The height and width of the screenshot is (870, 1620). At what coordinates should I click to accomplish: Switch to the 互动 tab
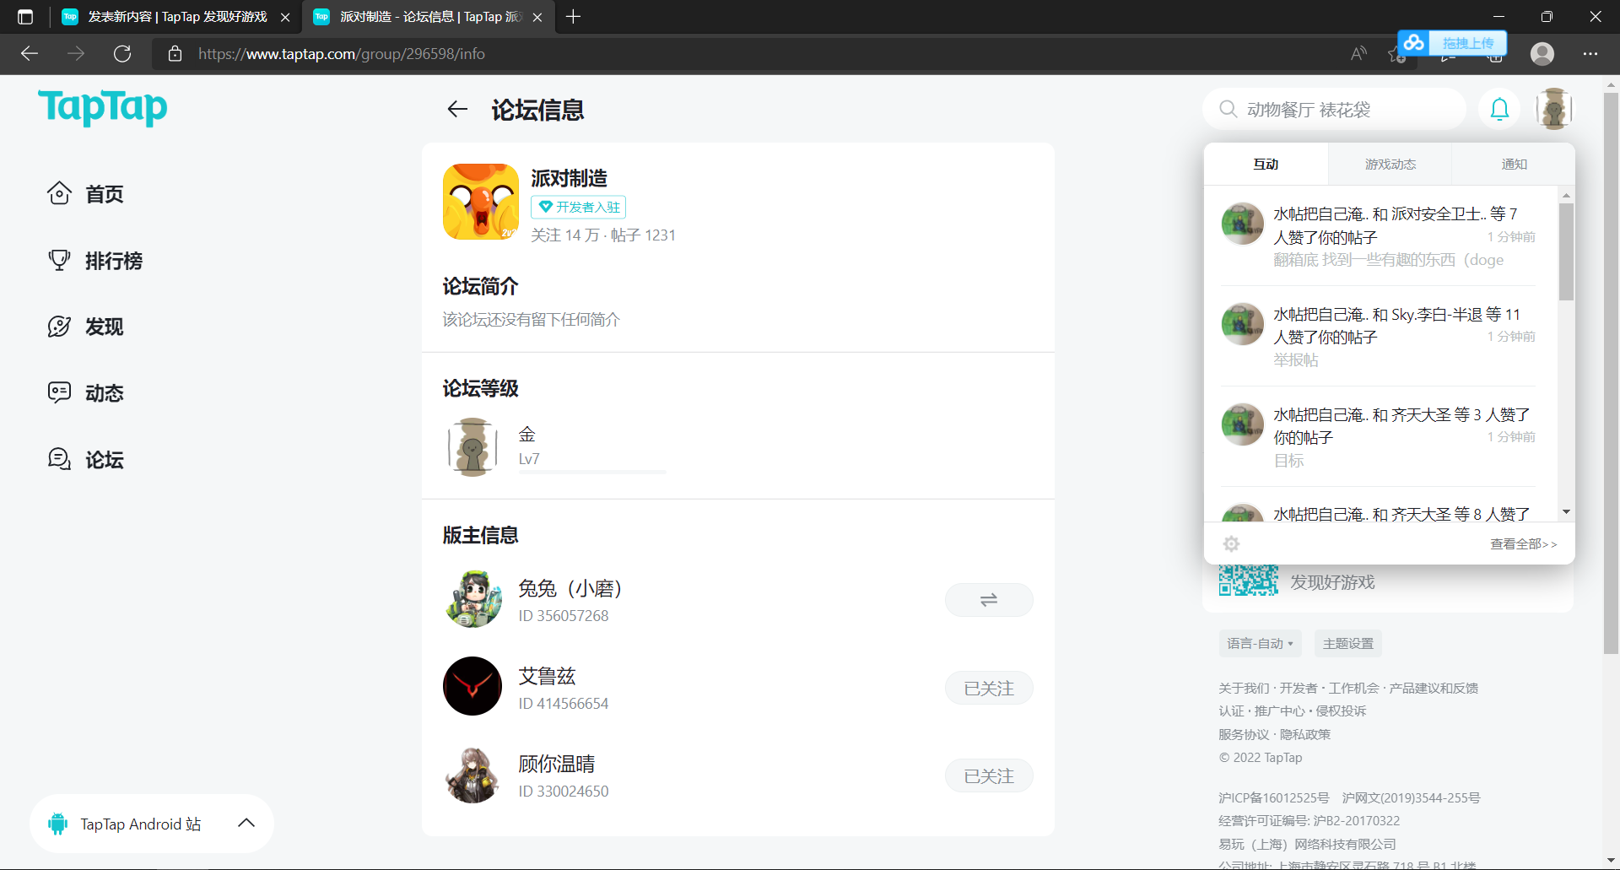1266,165
